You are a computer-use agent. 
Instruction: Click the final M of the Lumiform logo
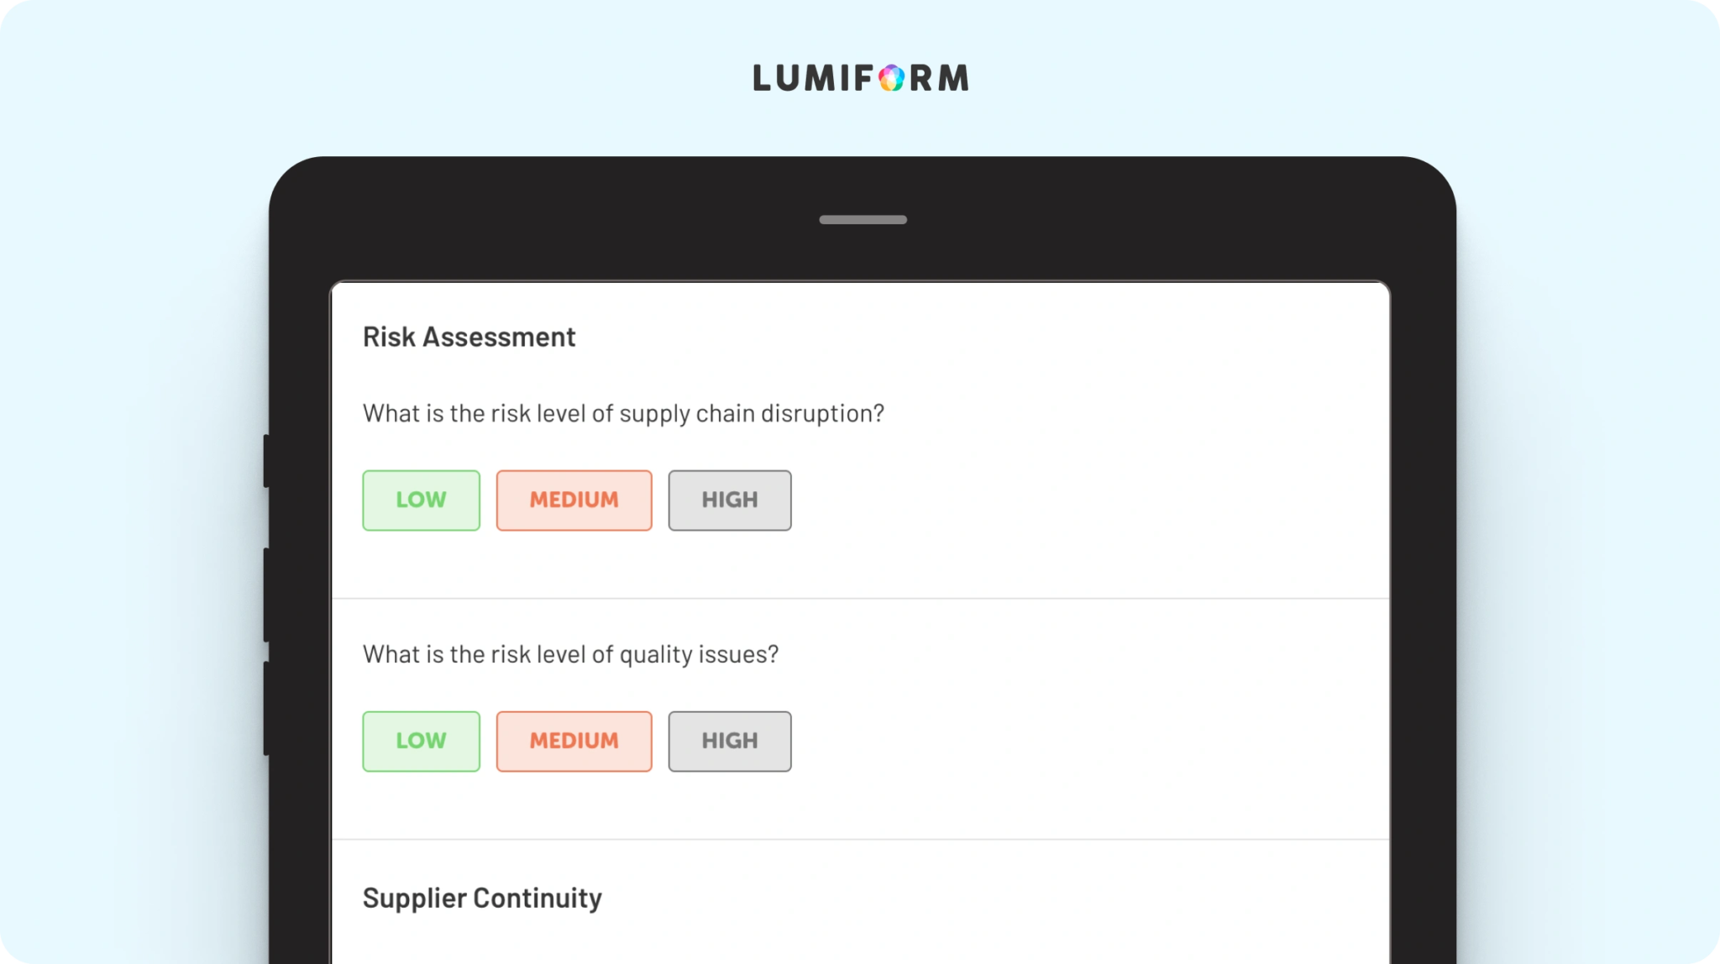[x=953, y=77]
